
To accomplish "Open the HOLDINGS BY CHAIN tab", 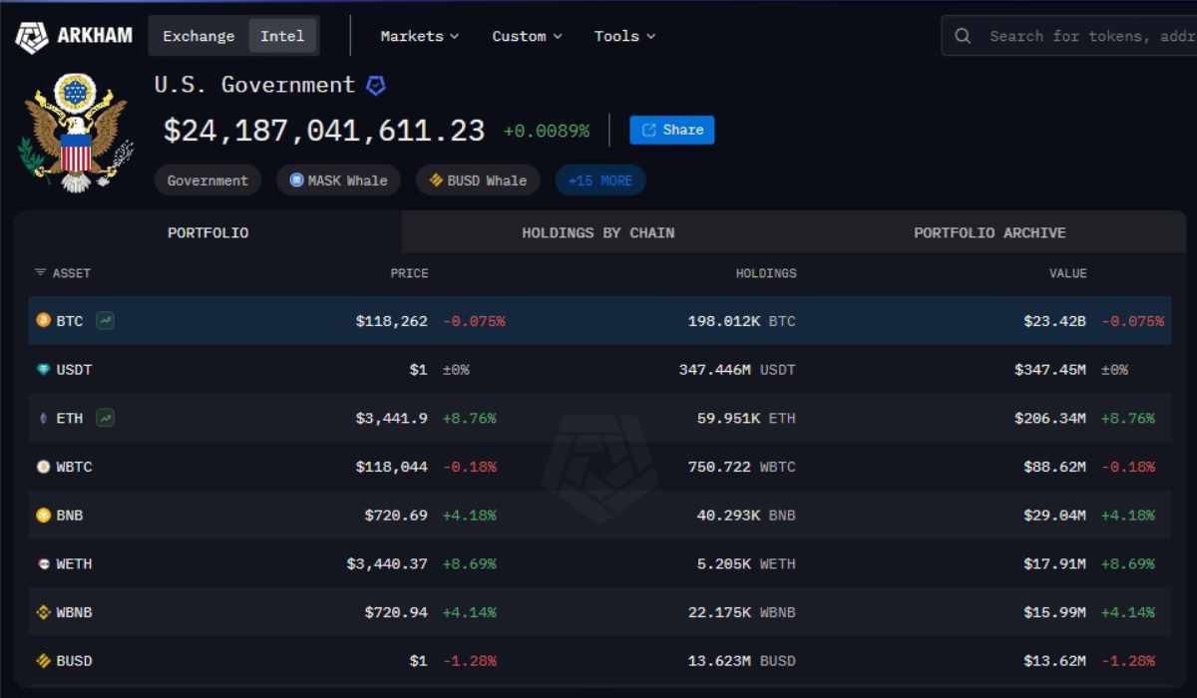I will tap(598, 232).
